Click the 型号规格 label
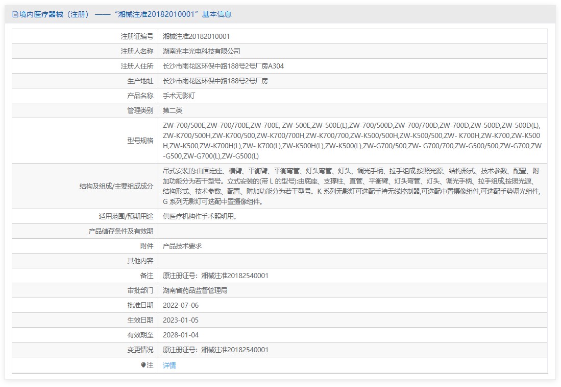Screen dimensions: 561x387 pyautogui.click(x=140, y=141)
